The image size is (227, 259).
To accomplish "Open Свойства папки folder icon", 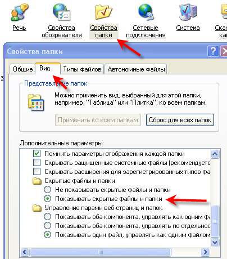I will [x=103, y=12].
